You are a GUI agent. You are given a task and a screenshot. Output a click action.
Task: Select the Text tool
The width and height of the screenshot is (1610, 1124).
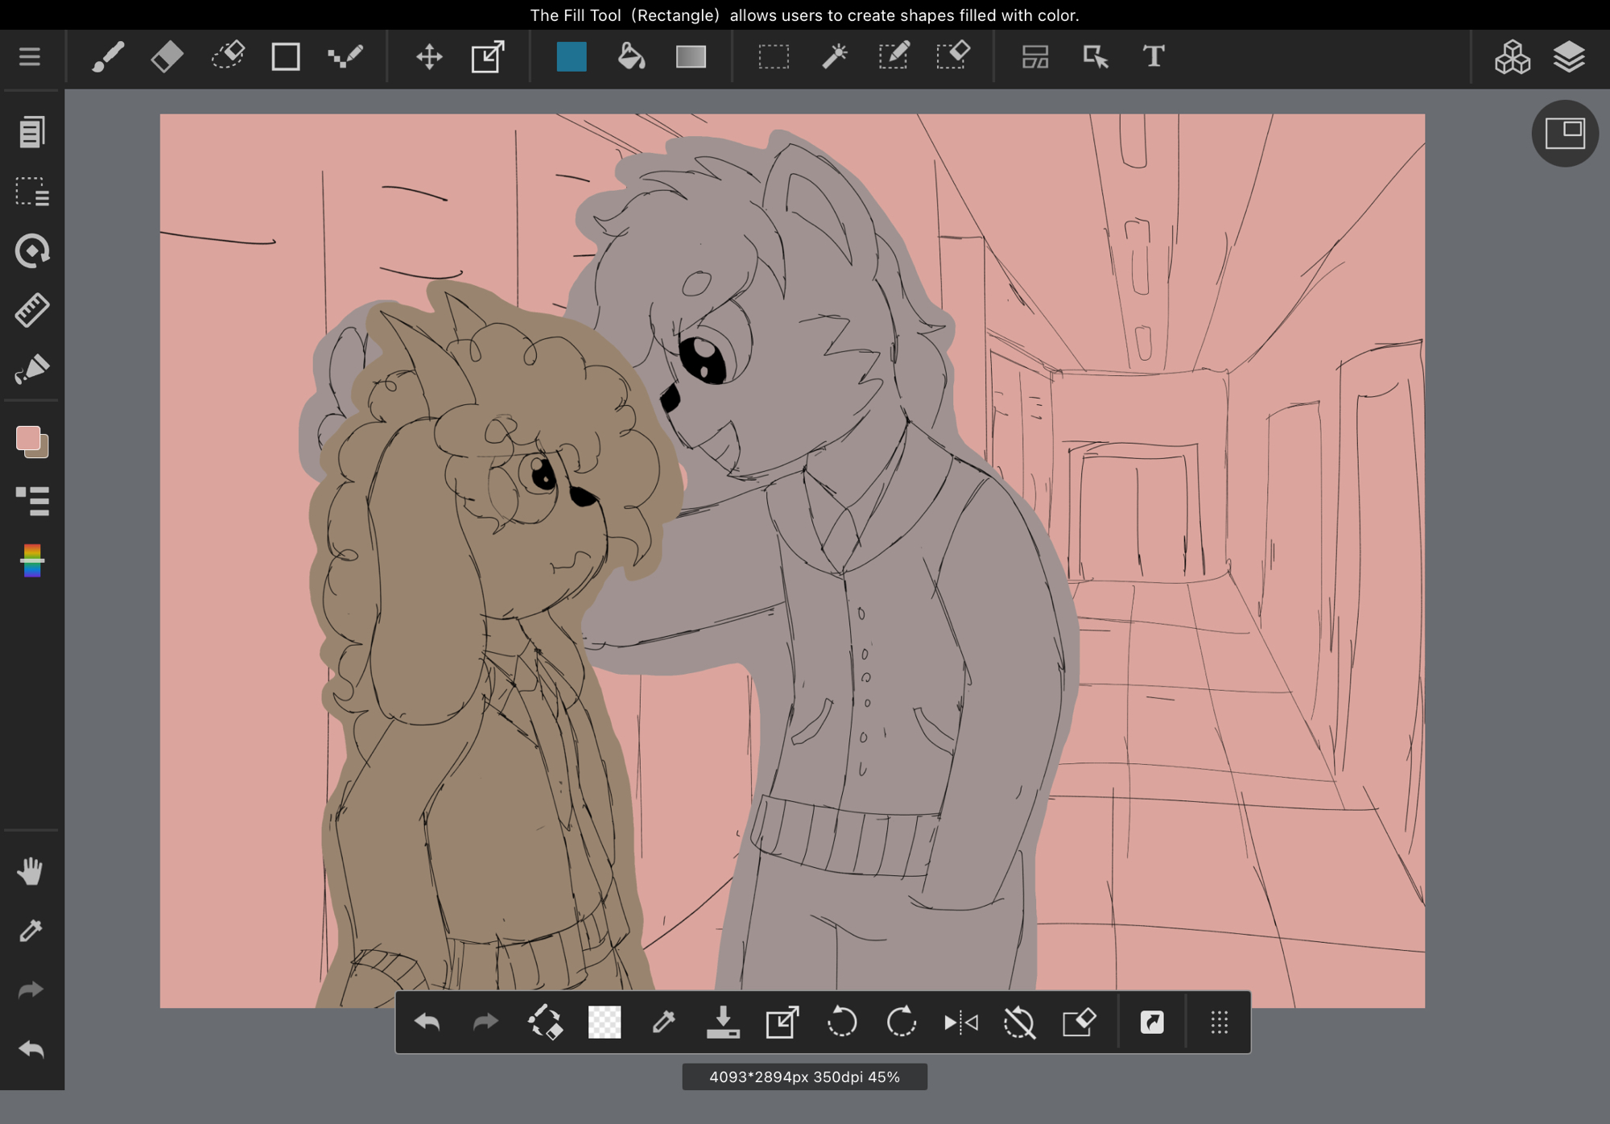coord(1153,57)
